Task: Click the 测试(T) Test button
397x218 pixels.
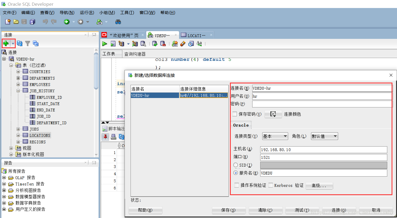Action: tap(302, 210)
